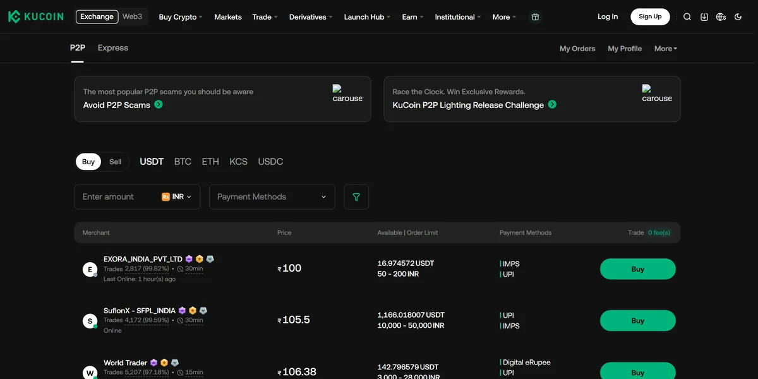
Task: Click the Sign Up button
Action: click(x=650, y=16)
